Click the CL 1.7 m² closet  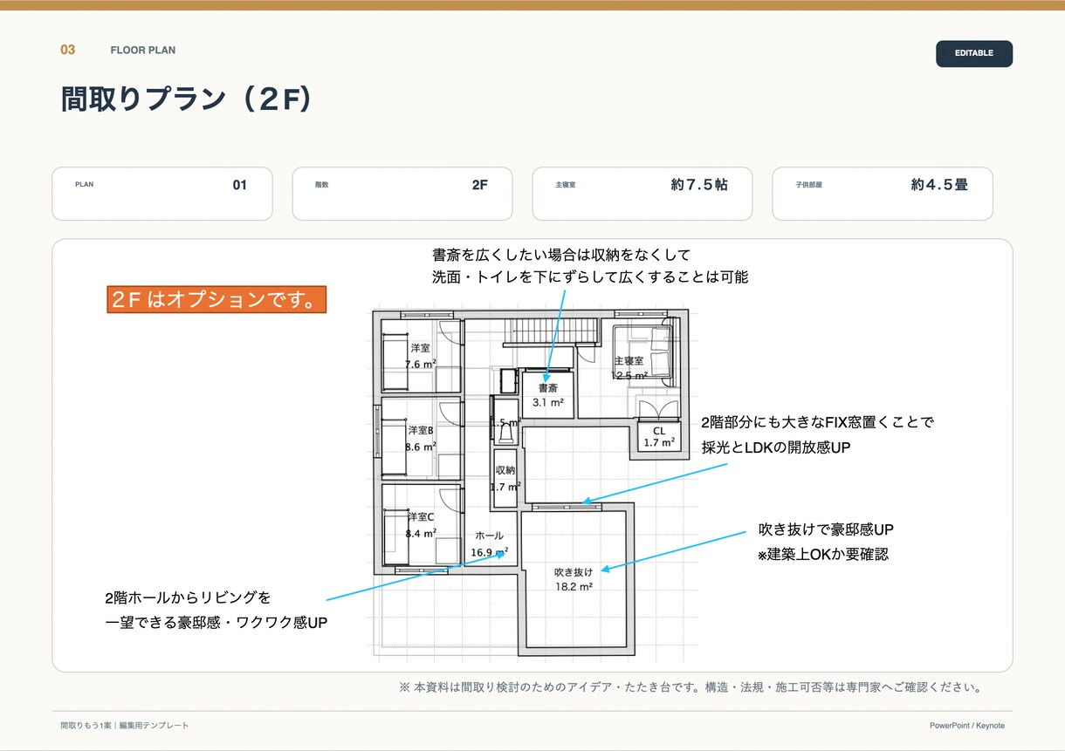[658, 437]
